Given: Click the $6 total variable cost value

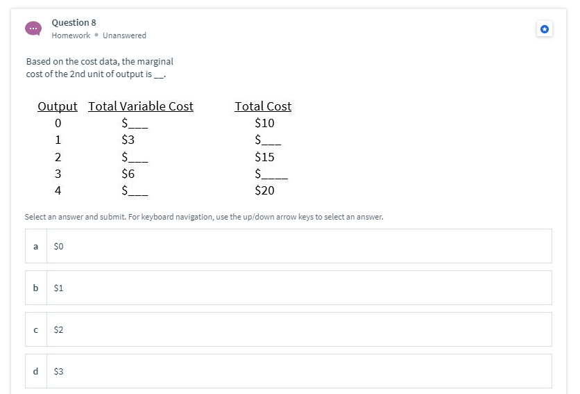Looking at the screenshot, I should pyautogui.click(x=128, y=174).
